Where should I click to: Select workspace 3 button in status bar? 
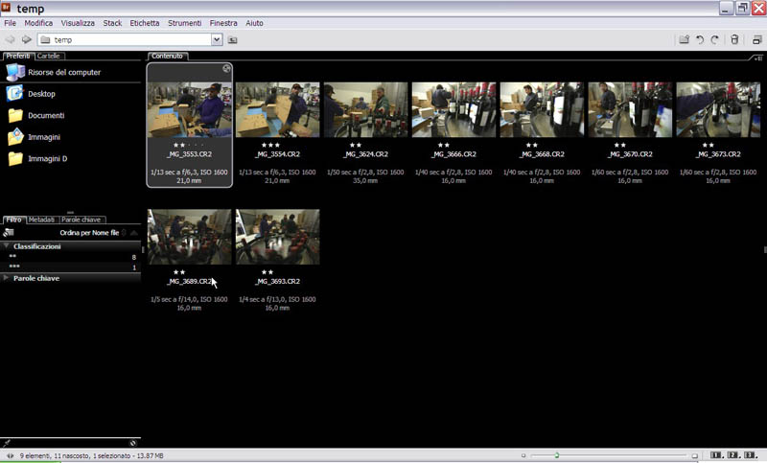click(750, 455)
